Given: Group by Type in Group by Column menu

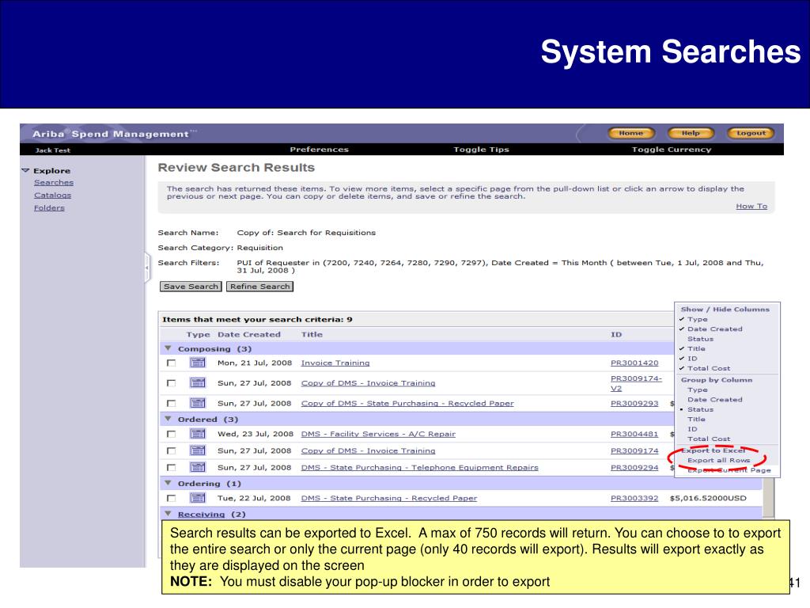Looking at the screenshot, I should (x=697, y=389).
